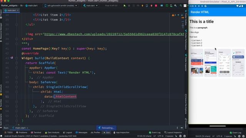Go to next highlighted error arrow

(x=182, y=15)
